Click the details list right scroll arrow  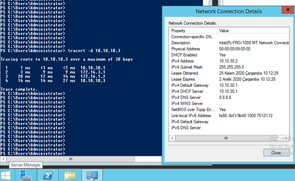coord(286,138)
